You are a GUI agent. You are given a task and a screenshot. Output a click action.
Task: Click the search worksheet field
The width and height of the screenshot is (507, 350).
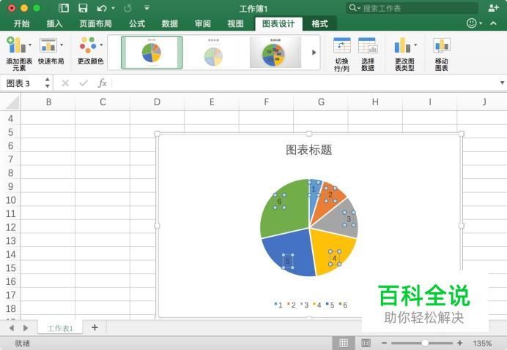pos(412,8)
